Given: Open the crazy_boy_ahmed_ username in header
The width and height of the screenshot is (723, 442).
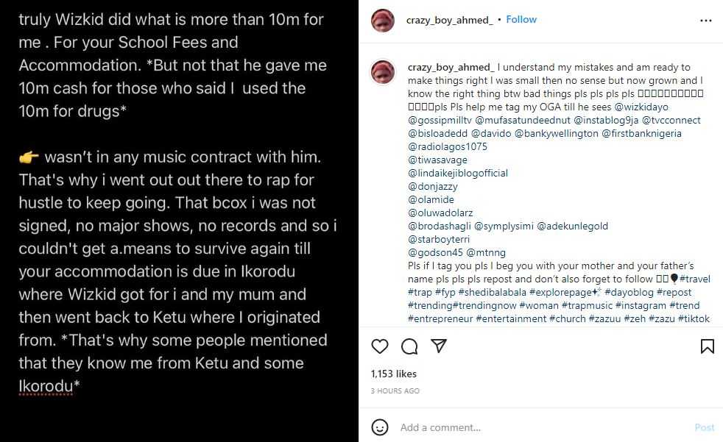Looking at the screenshot, I should pos(449,20).
